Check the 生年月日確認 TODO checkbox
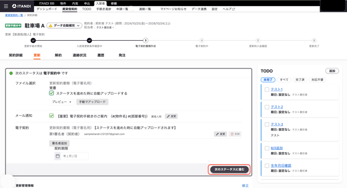347x188 pixels. [267, 165]
